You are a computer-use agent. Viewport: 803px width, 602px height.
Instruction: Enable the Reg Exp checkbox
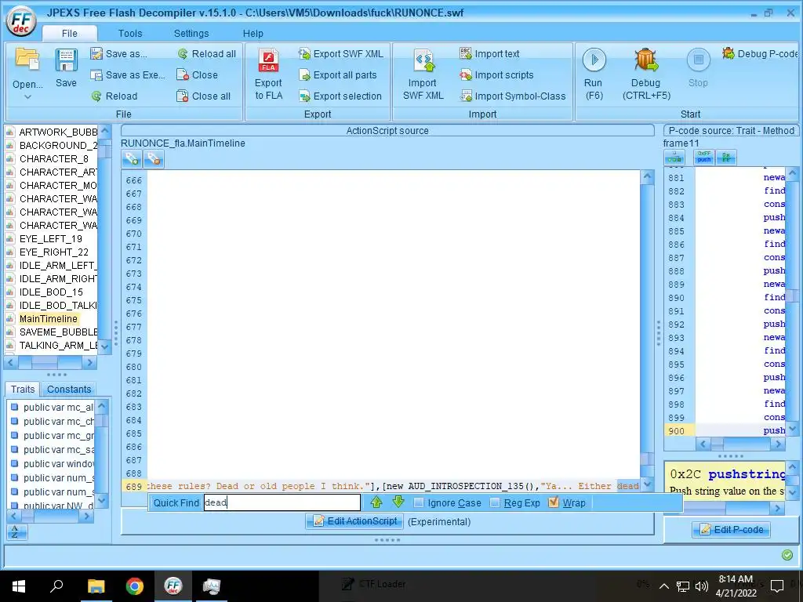(495, 502)
